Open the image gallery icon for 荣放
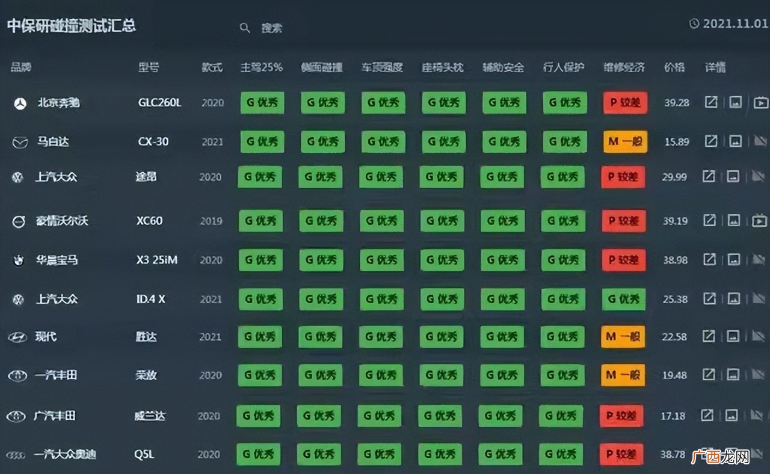 733,374
